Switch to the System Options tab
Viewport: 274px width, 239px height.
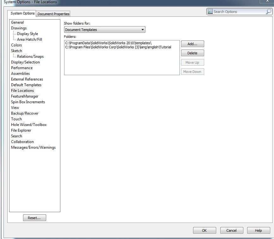[22, 14]
